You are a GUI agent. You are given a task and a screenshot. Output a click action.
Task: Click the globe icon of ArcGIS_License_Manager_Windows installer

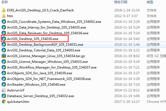pyautogui.click(x=4, y=62)
